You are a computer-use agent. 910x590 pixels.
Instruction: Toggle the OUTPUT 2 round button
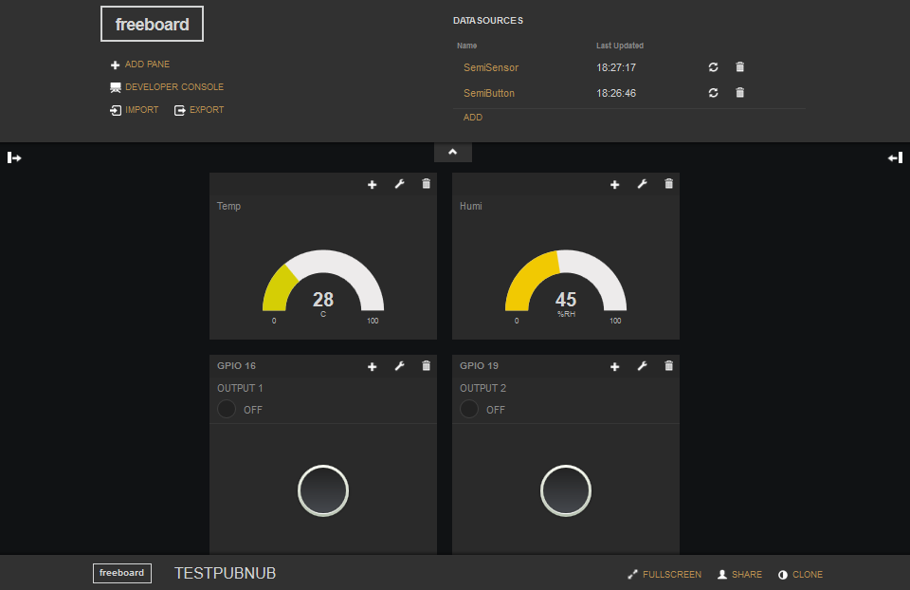566,490
